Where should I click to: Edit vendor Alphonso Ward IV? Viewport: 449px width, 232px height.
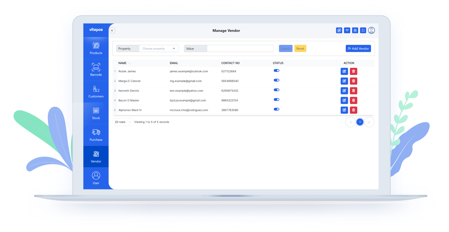coord(344,110)
